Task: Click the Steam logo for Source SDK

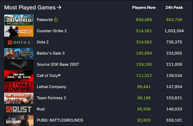Action: pyautogui.click(x=19, y=65)
